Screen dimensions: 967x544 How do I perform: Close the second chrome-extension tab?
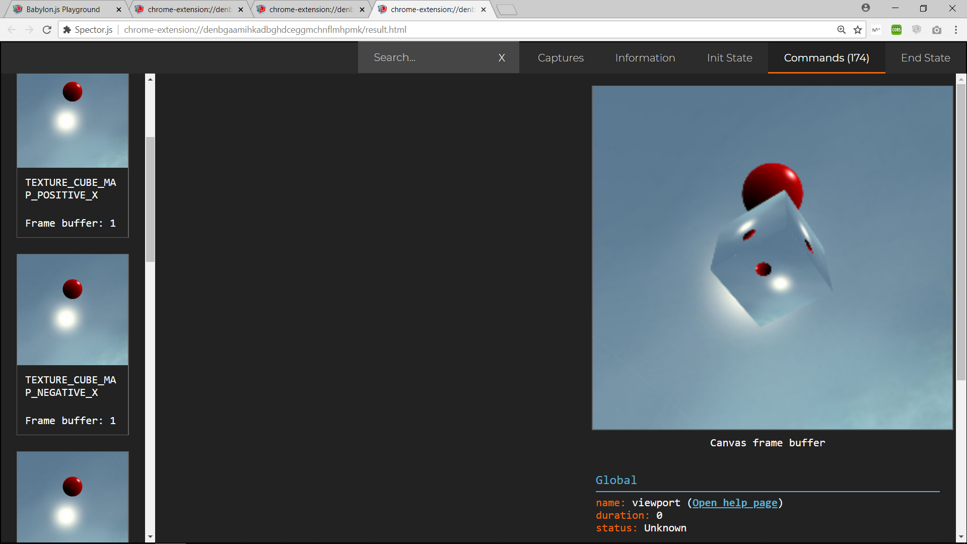pos(241,10)
